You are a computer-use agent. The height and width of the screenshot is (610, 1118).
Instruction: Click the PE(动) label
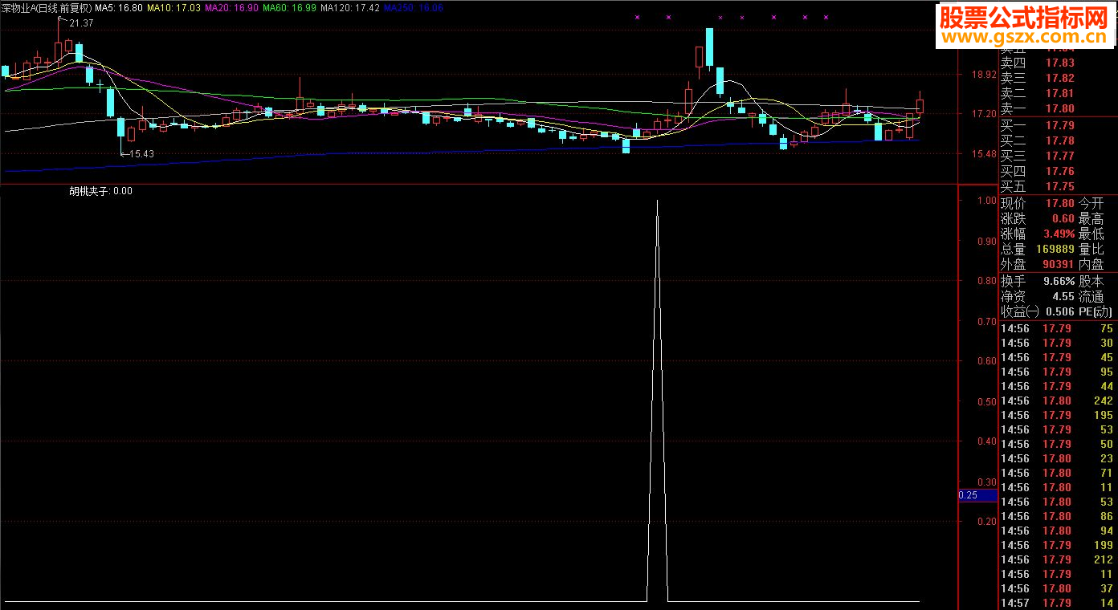pos(1096,312)
